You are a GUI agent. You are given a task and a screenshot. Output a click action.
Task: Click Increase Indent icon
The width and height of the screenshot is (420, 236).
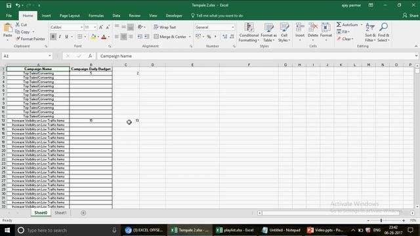pos(146,37)
